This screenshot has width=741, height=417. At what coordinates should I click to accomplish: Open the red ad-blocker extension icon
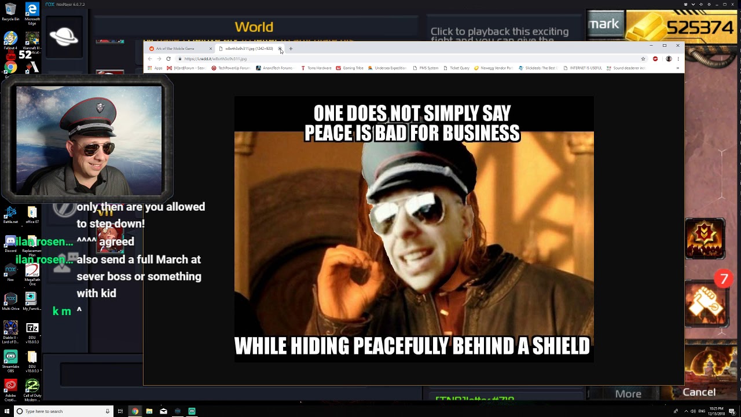(x=655, y=58)
